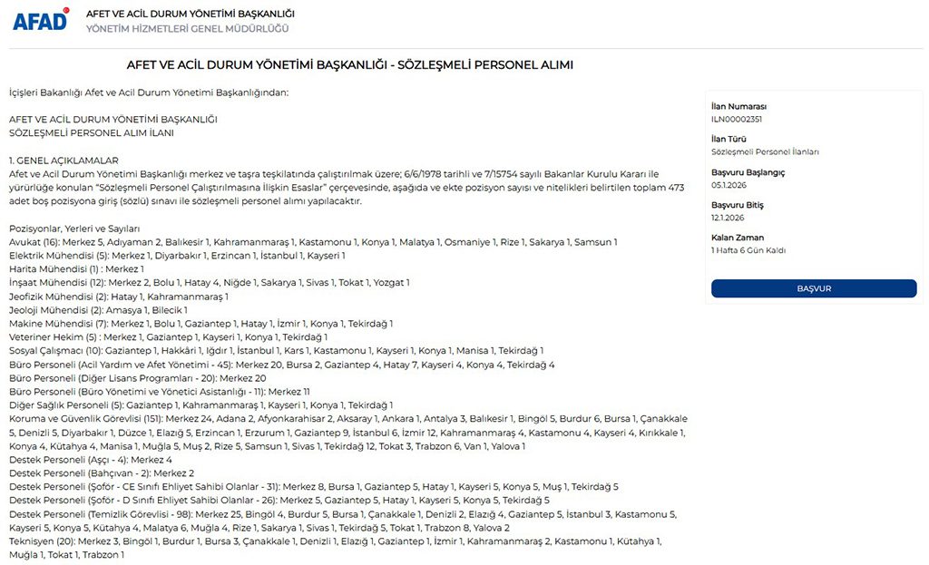Viewport: 929px width, 565px height.
Task: Click the Teknisyen (20) position line
Action: [335, 541]
